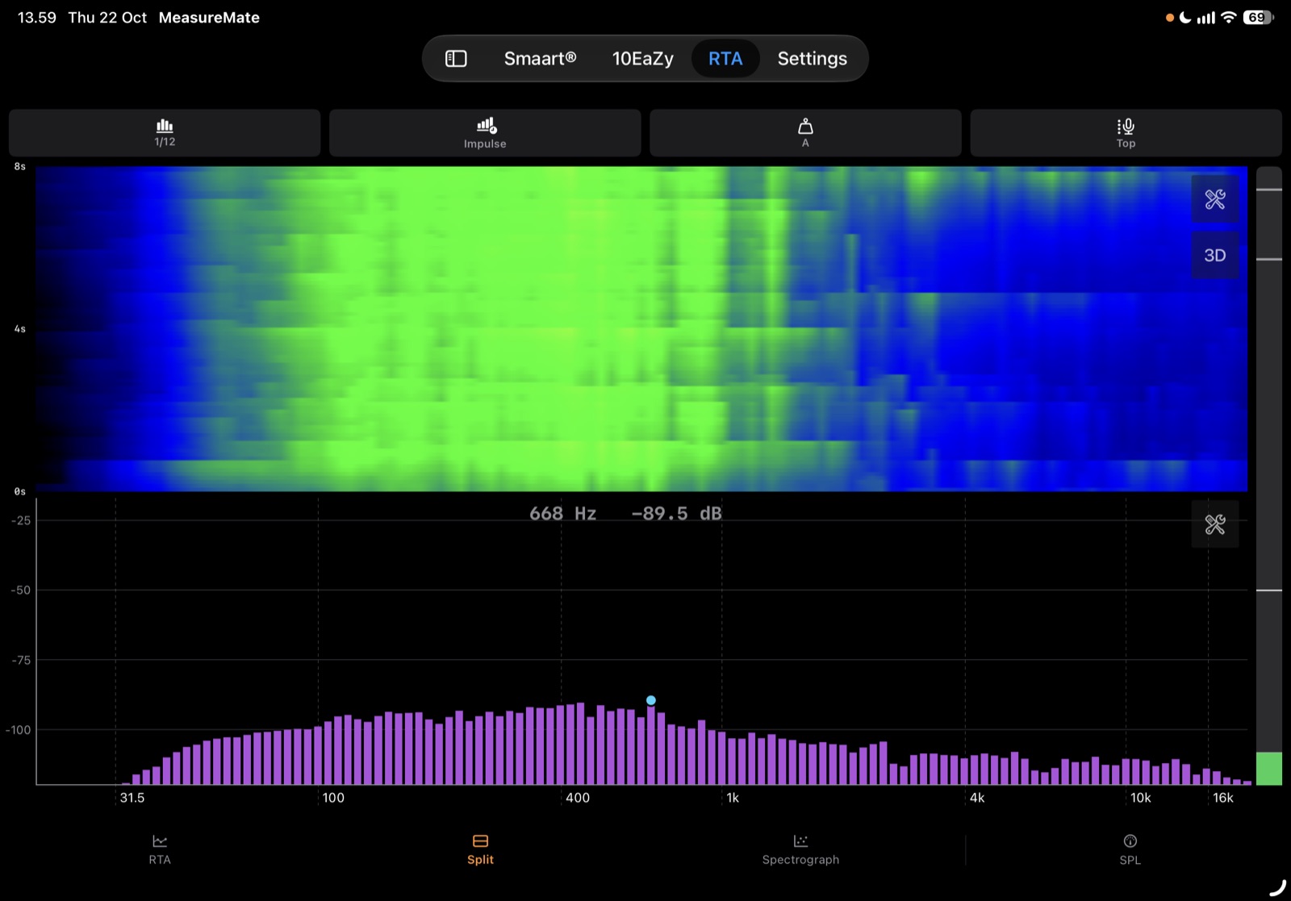This screenshot has height=901, width=1291.
Task: Open the Impulse averaging selector
Action: tap(485, 133)
